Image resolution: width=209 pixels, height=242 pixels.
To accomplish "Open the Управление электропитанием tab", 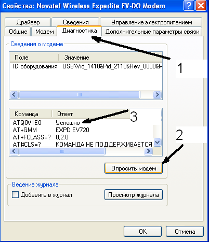I will tap(151, 22).
